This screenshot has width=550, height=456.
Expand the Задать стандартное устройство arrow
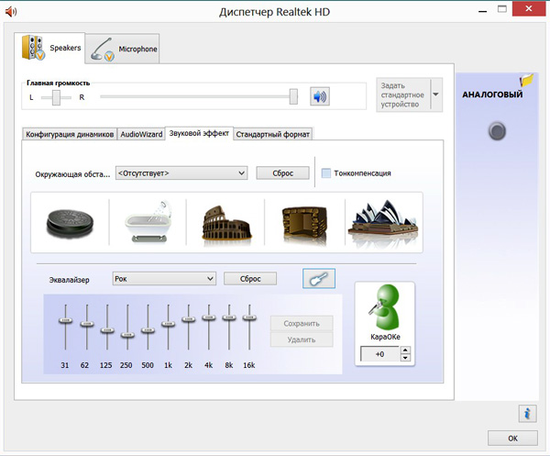(435, 95)
